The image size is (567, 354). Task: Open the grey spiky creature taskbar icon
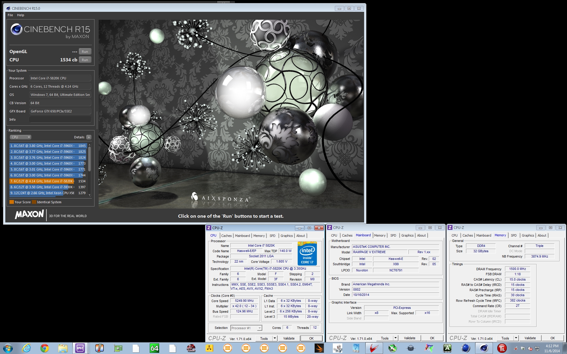(411, 348)
